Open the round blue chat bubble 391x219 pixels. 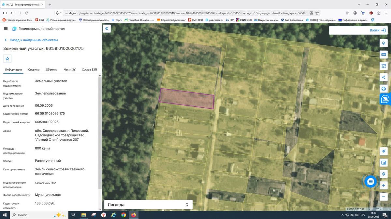pyautogui.click(x=370, y=182)
